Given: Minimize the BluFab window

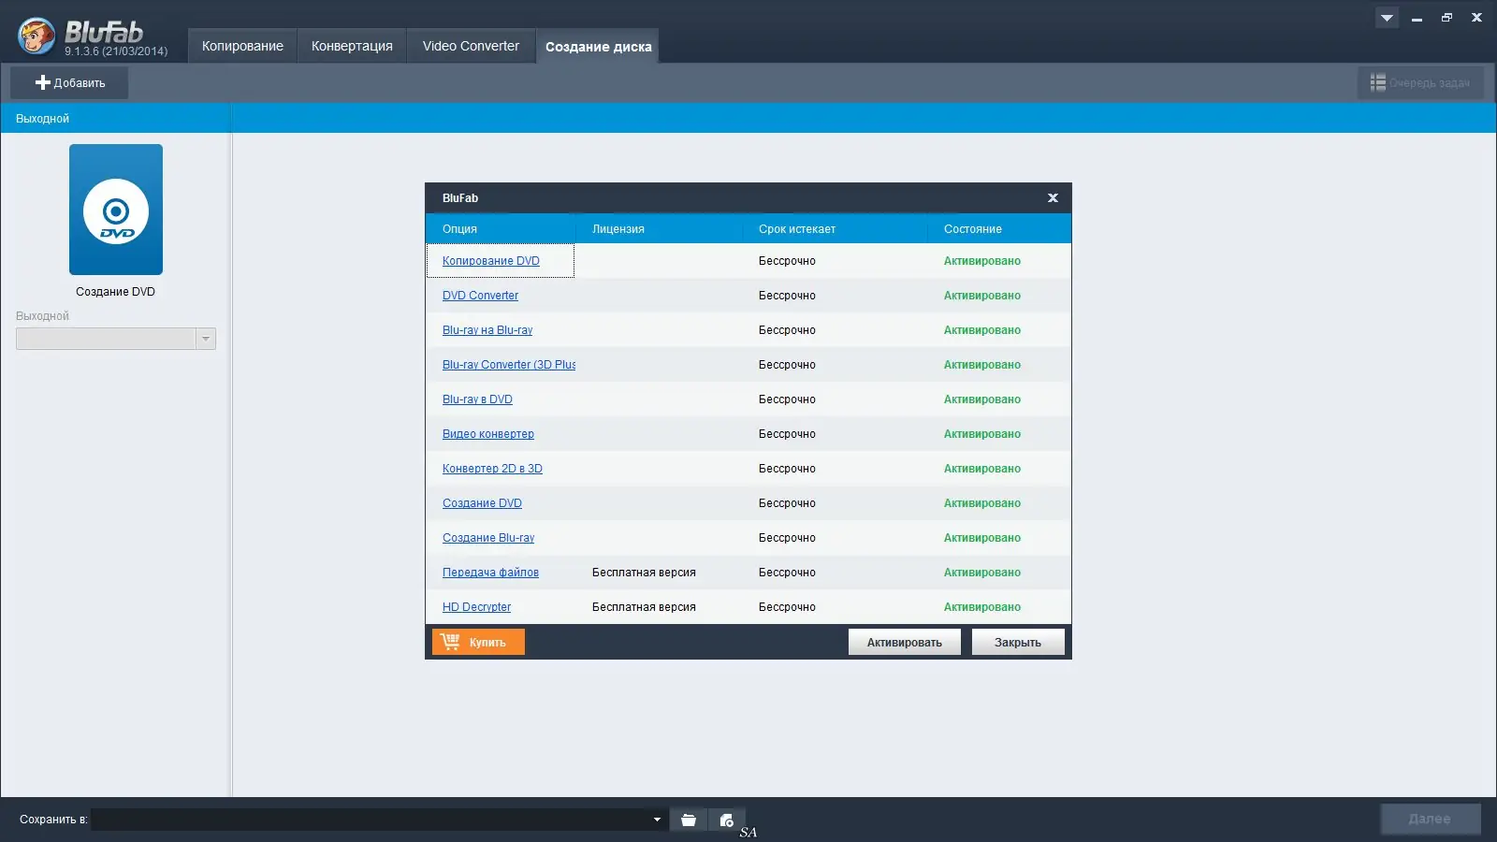Looking at the screenshot, I should pos(1417,18).
